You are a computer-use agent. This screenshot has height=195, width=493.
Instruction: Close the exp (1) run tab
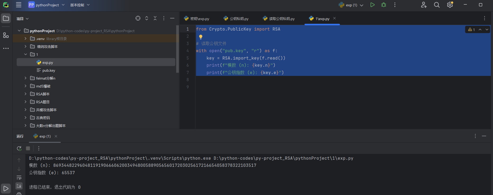click(x=56, y=136)
